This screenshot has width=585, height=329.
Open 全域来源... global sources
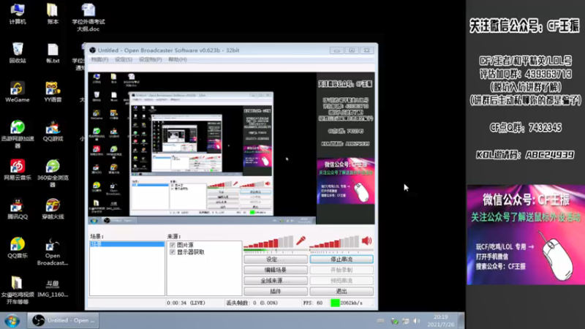[x=276, y=281]
